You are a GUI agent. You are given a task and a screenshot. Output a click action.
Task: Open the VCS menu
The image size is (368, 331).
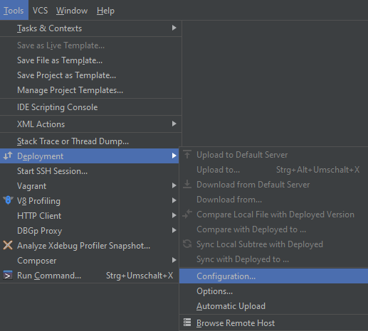40,11
